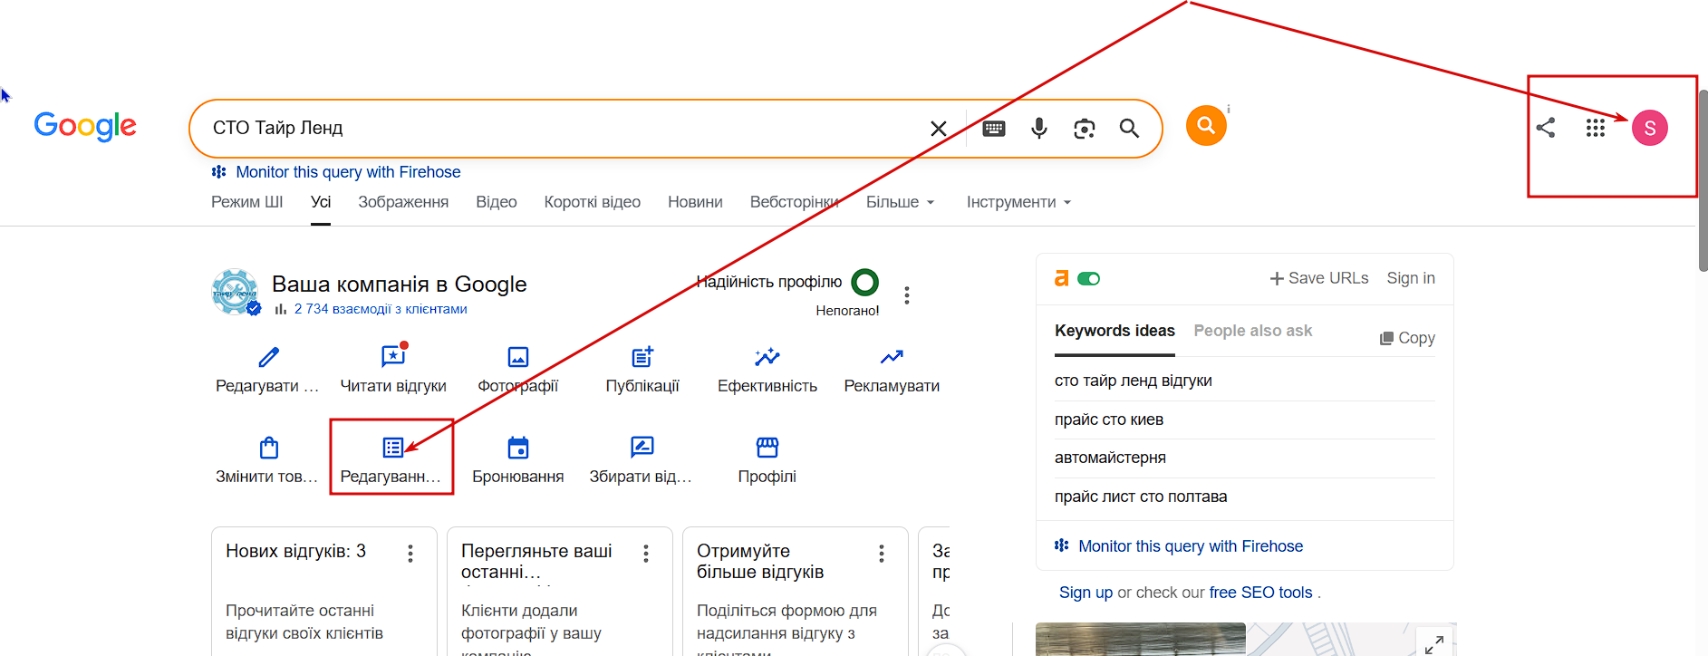The image size is (1708, 656).
Task: Open search by image camera icon
Action: pyautogui.click(x=1085, y=129)
